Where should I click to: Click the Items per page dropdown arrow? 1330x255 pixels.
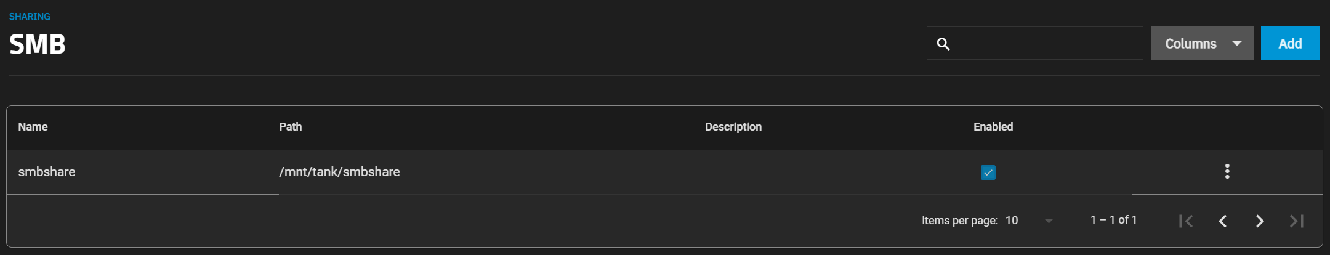(1049, 221)
